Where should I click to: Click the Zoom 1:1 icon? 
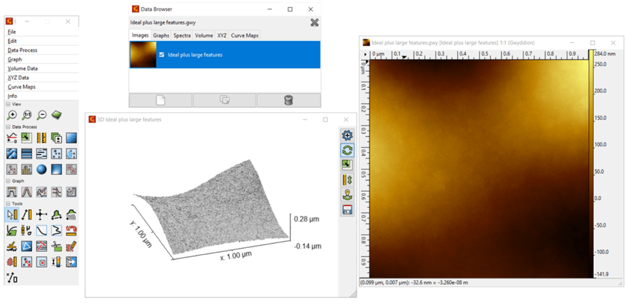pos(27,115)
